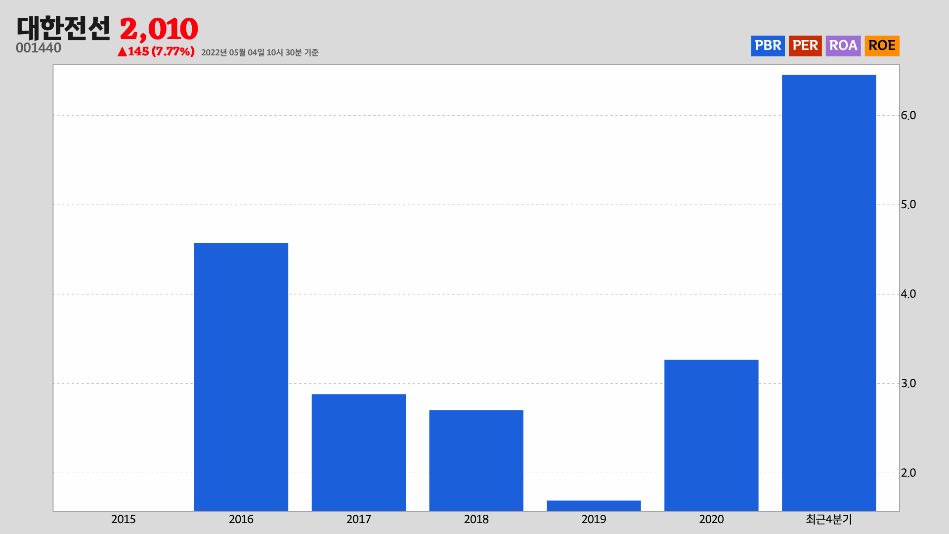Click the short 2019 PBR bar
949x534 pixels.
tap(594, 506)
